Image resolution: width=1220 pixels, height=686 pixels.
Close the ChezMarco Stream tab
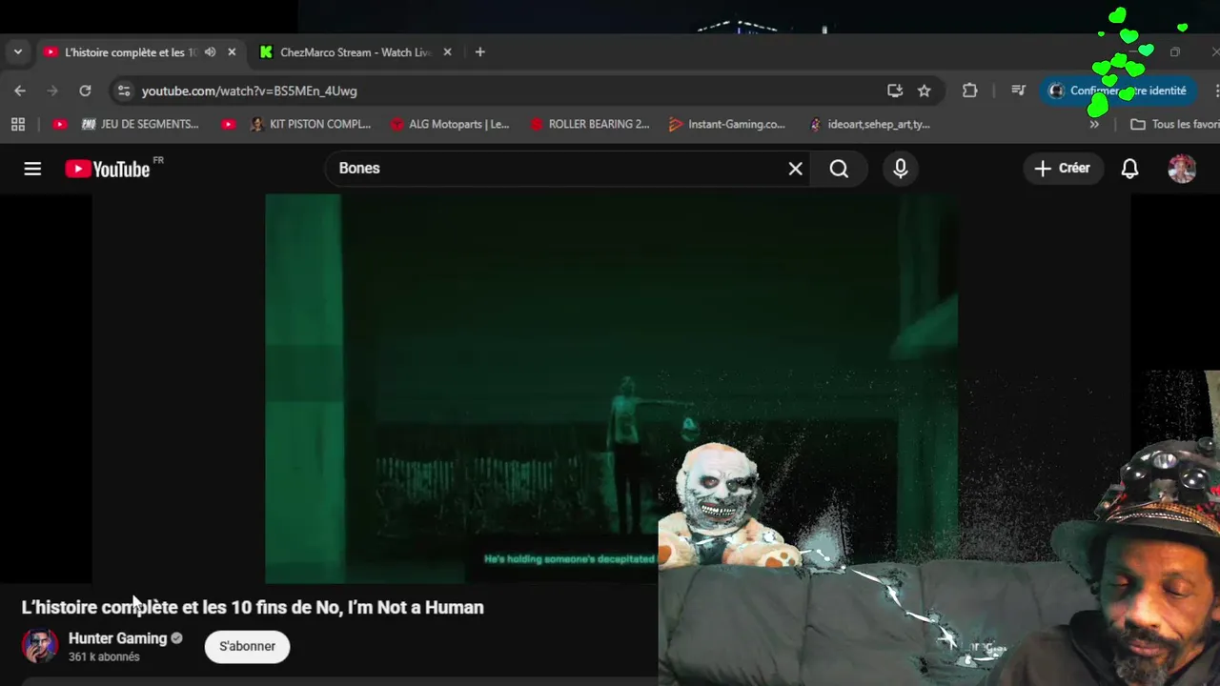click(x=447, y=52)
